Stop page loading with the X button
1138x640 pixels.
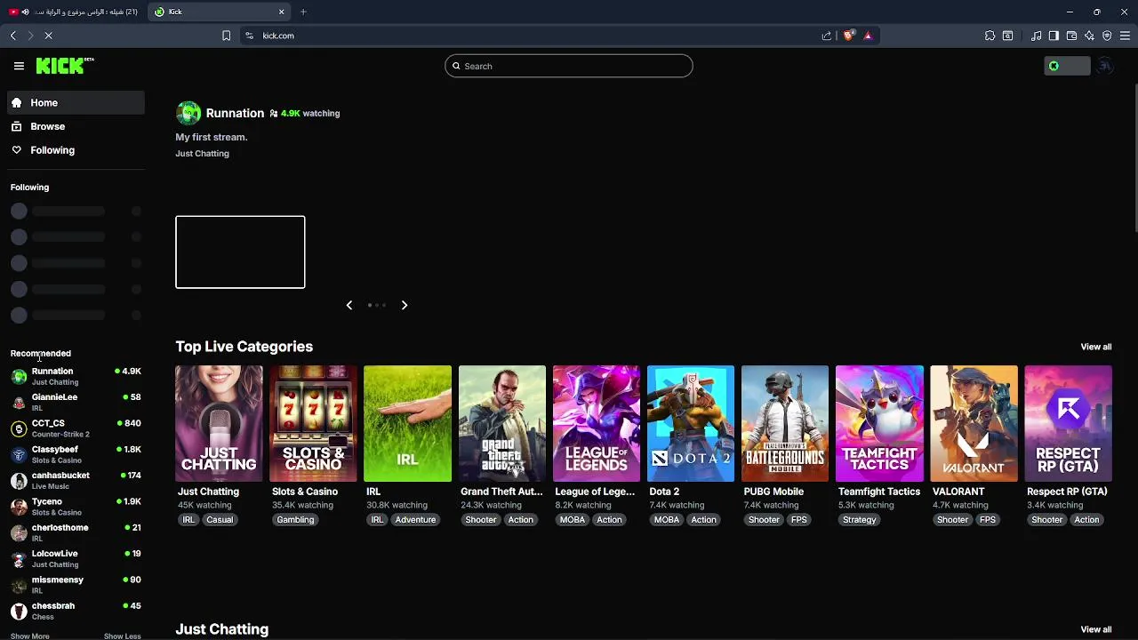[x=49, y=36]
